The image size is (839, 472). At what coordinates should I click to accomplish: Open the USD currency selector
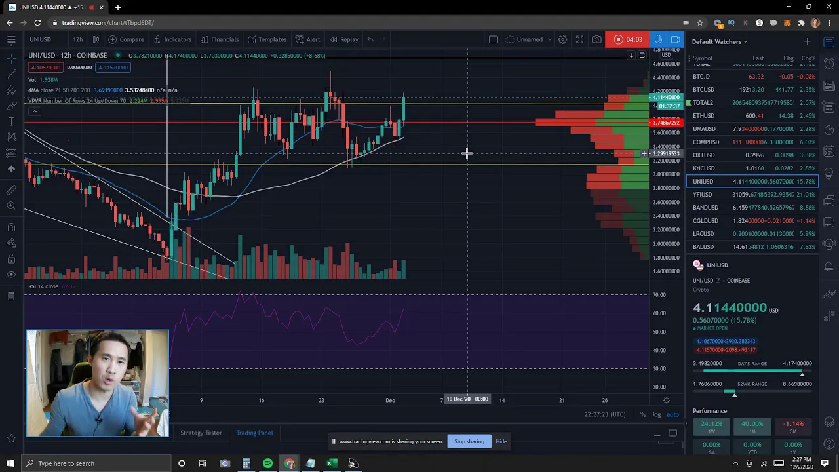667,55
